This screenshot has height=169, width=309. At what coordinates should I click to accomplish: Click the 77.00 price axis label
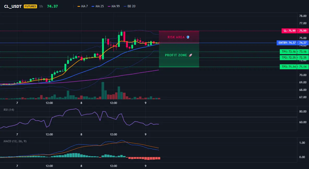pyautogui.click(x=303, y=23)
